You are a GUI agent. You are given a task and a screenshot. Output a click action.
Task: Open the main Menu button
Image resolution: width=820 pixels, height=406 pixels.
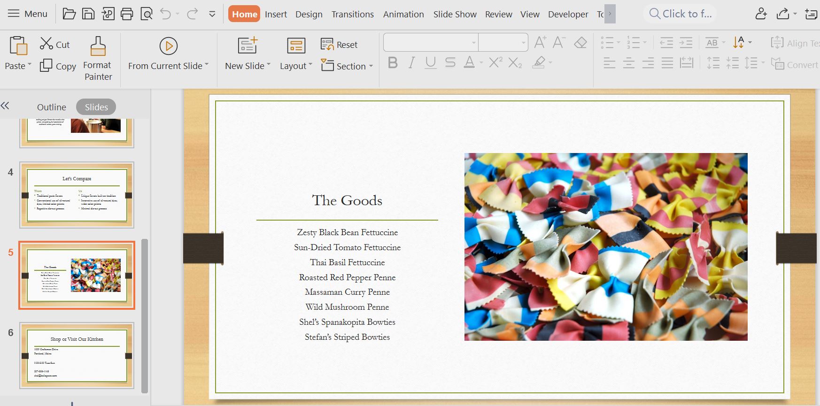click(28, 14)
